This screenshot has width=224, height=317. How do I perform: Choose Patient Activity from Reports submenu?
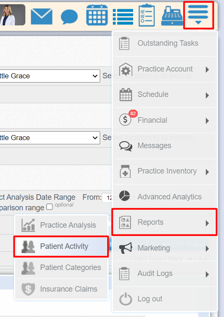tap(61, 246)
